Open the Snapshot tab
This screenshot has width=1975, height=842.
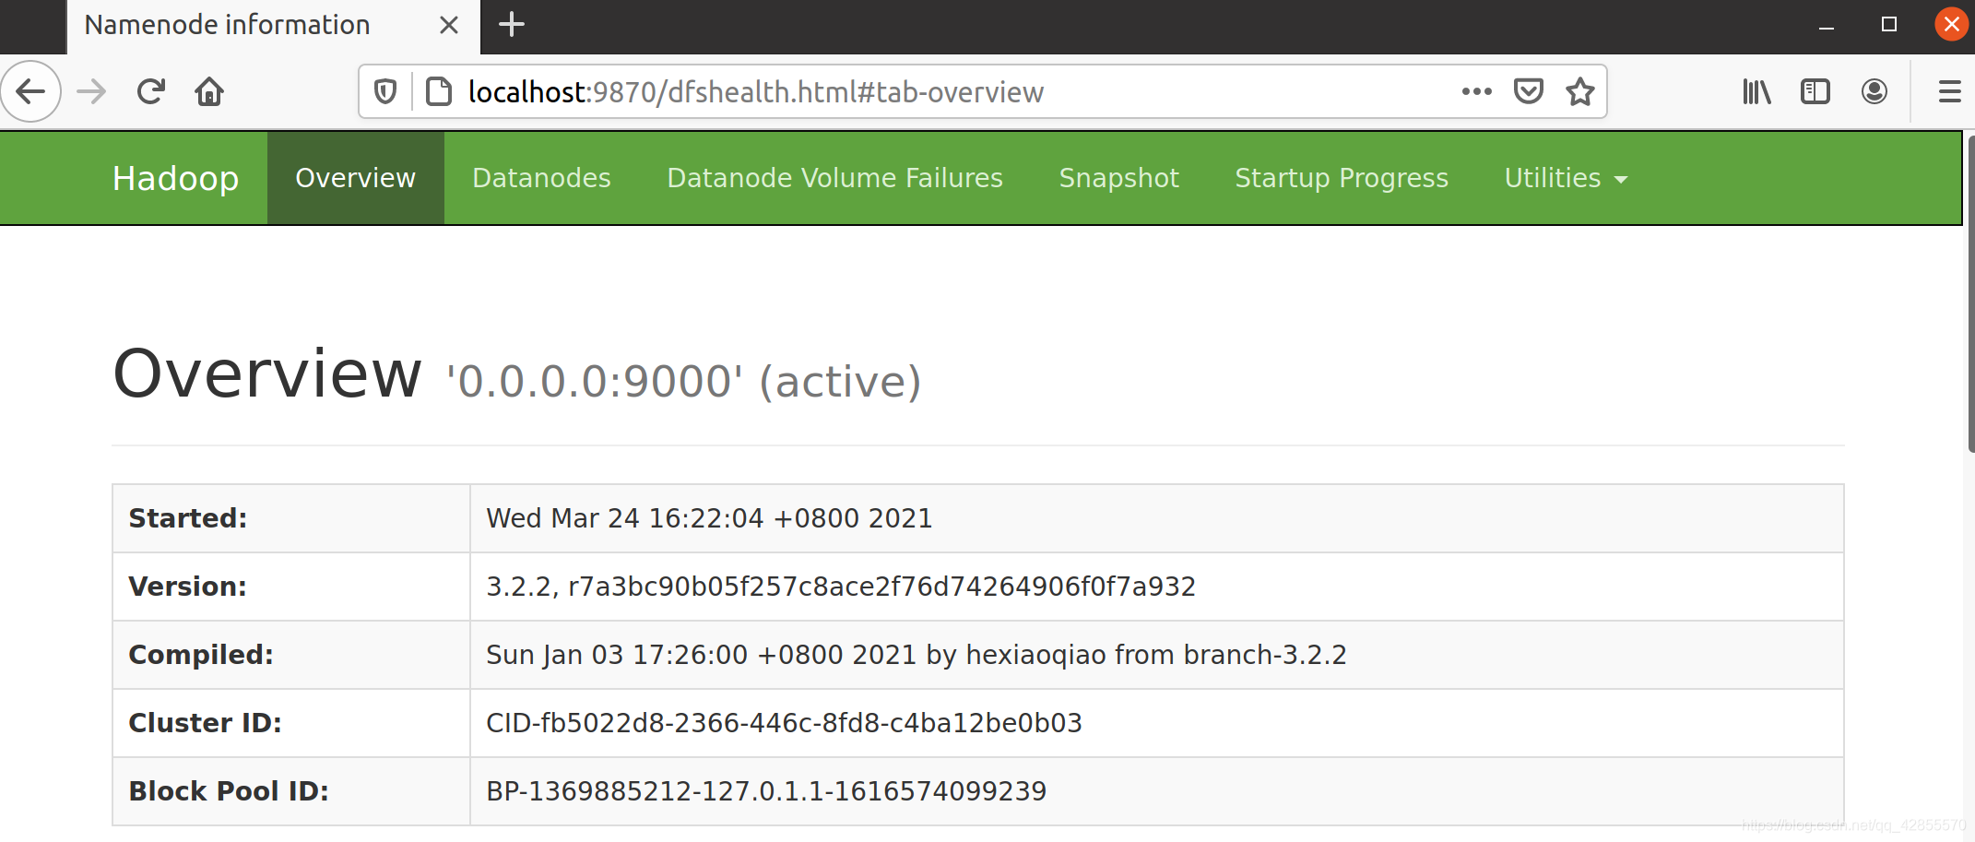click(x=1118, y=178)
